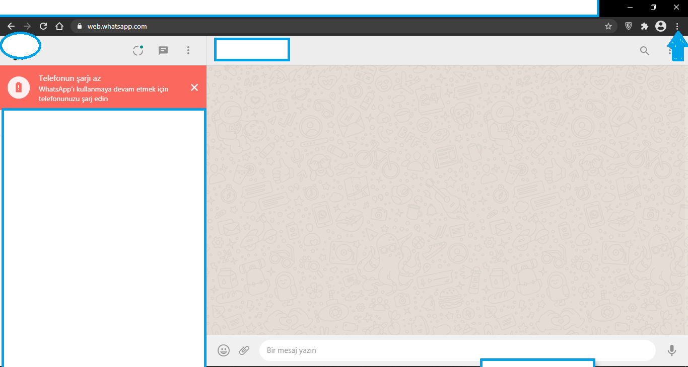Bookmark this page with the star icon
This screenshot has width=688, height=367.
click(x=608, y=26)
